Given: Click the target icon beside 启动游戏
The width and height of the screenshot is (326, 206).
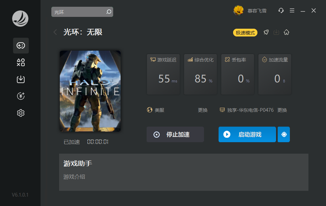Looking at the screenshot, I should pyautogui.click(x=284, y=134).
